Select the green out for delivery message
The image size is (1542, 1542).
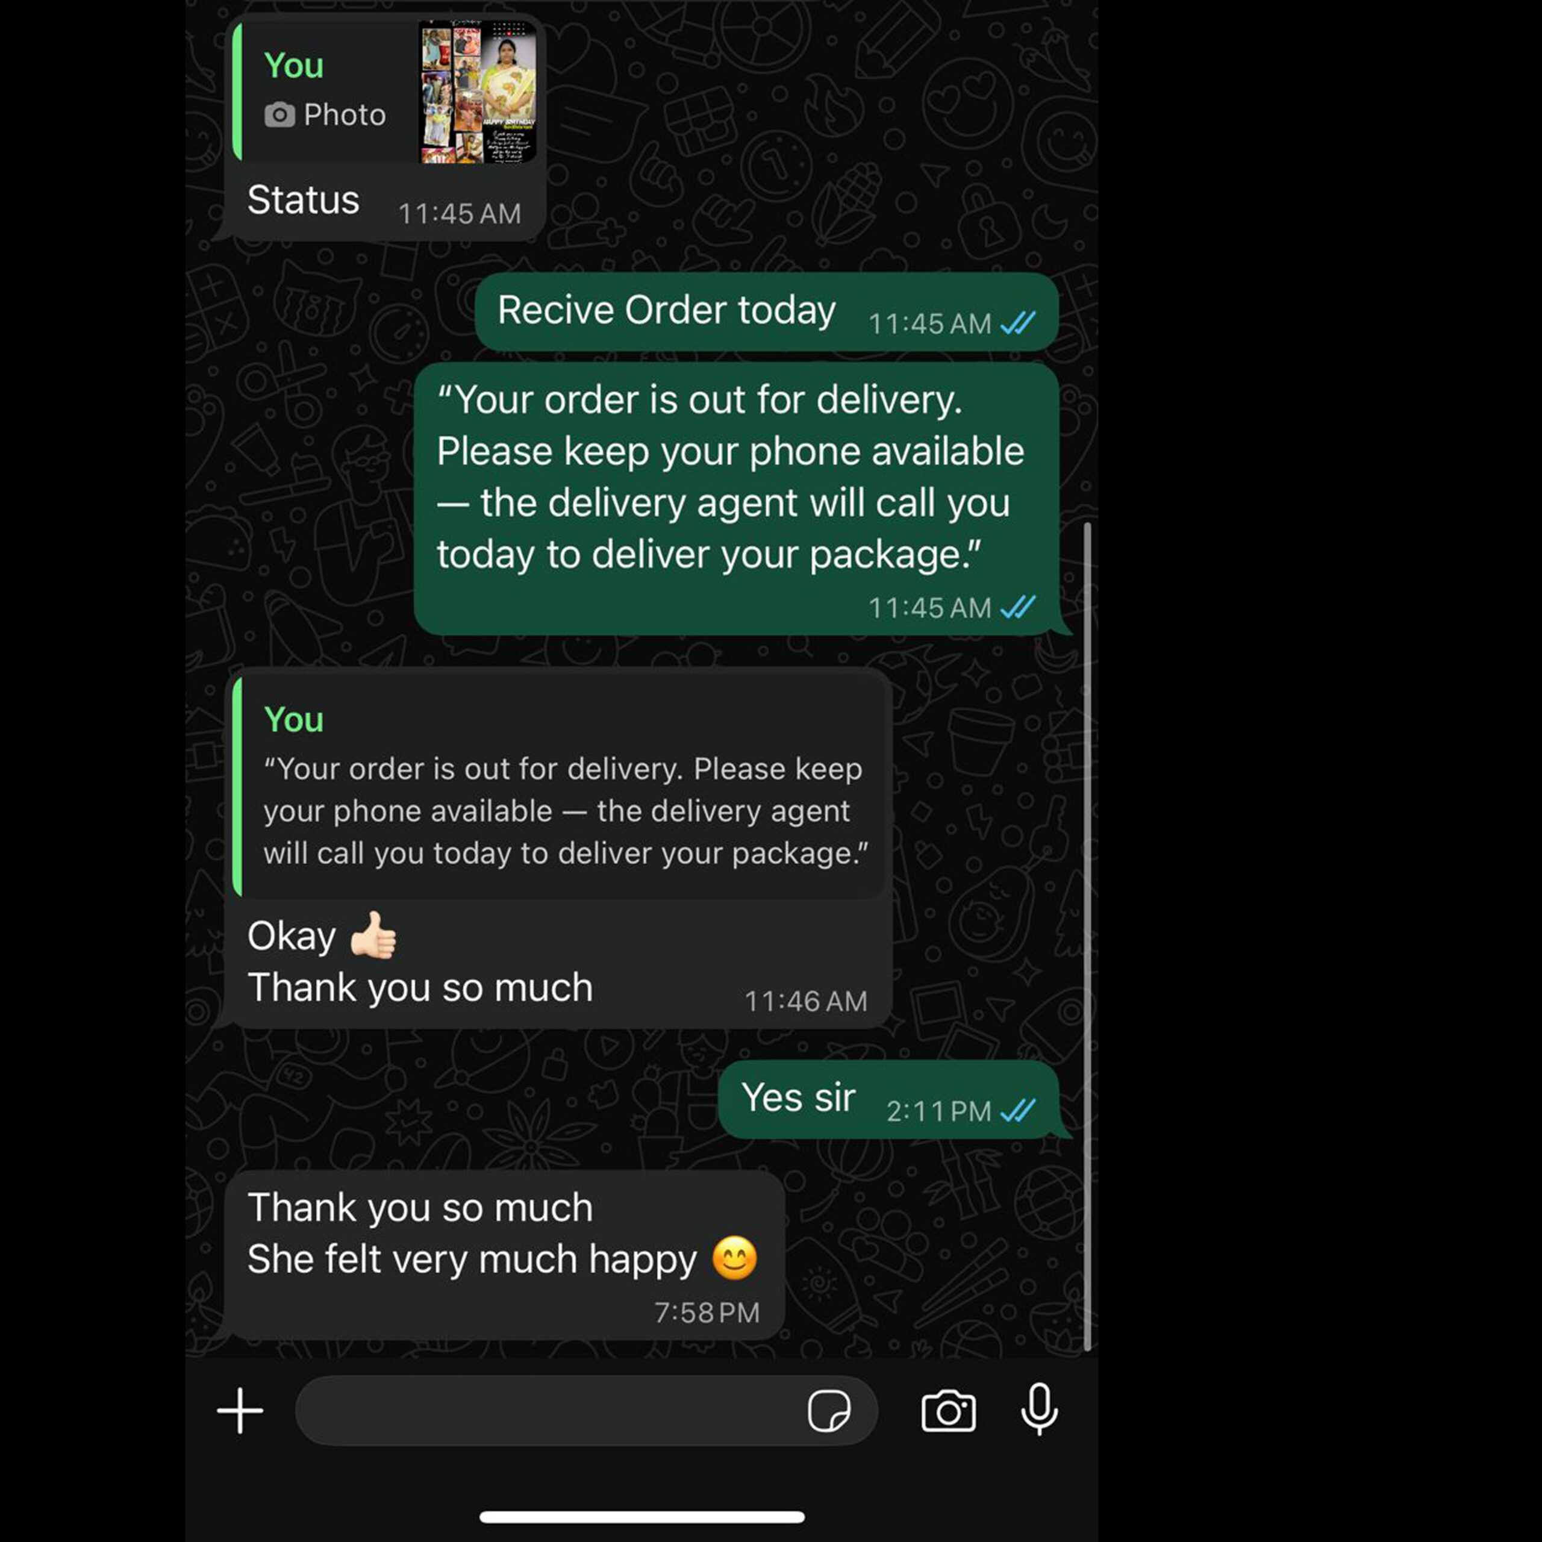point(736,499)
